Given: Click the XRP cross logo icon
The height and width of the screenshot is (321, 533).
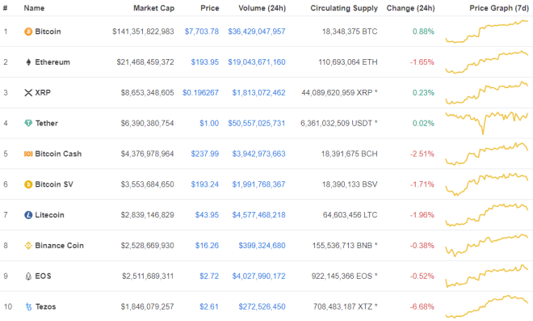Looking at the screenshot, I should [x=28, y=93].
